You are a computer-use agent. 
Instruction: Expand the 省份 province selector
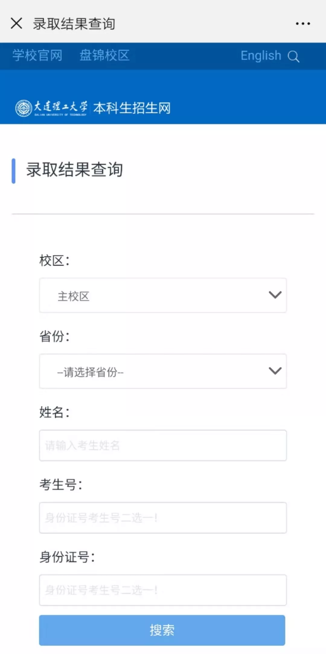coord(163,372)
